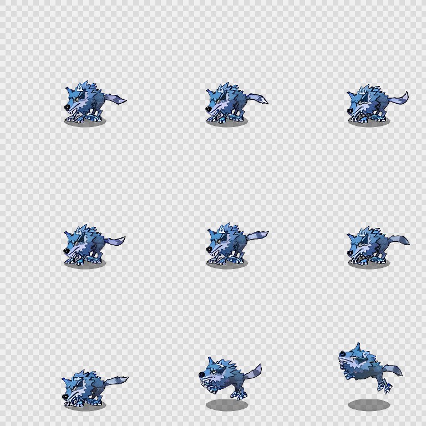Screen dimensions: 426x426
Task: Select the ground shadow under the airborne wolf
Action: (369, 405)
